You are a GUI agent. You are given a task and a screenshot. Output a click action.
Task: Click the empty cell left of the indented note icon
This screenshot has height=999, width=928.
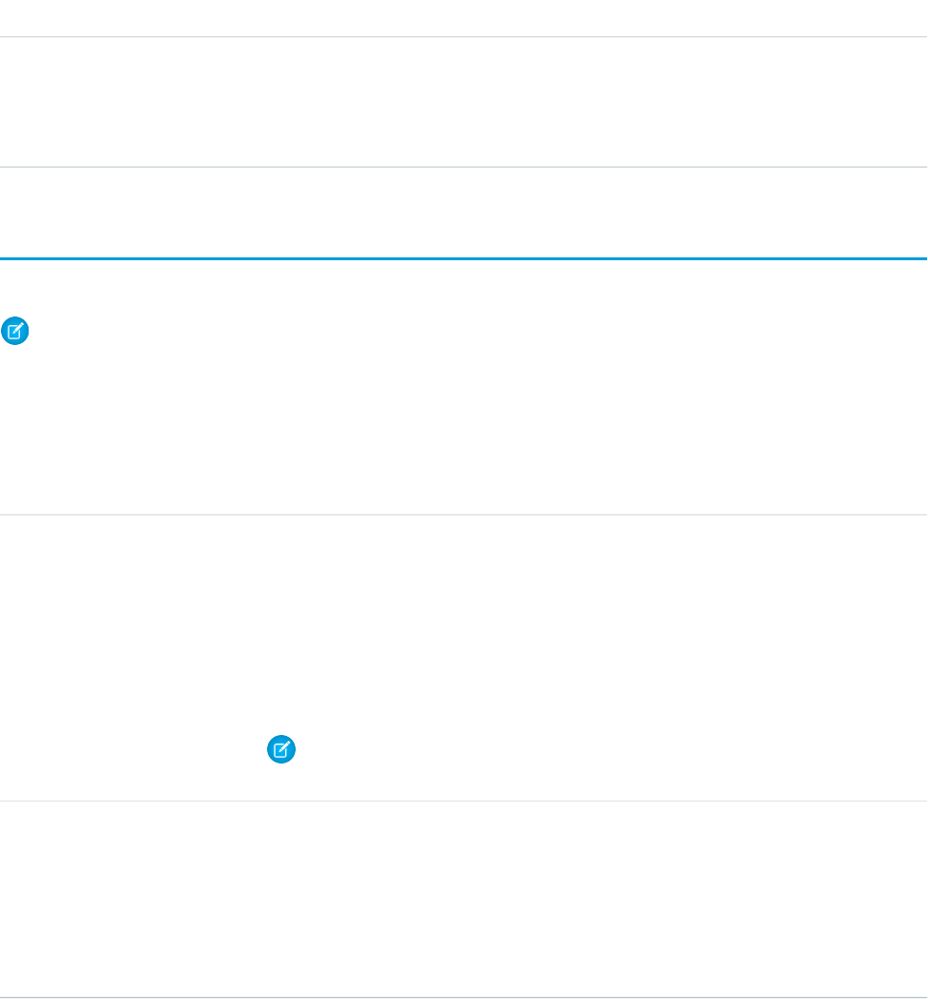(x=134, y=750)
